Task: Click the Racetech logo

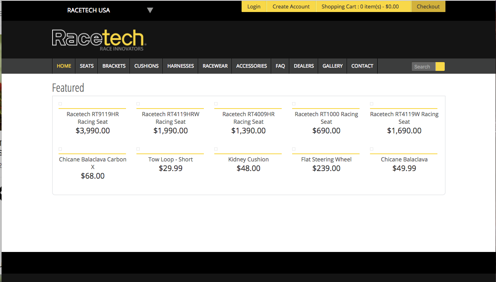Action: (99, 40)
